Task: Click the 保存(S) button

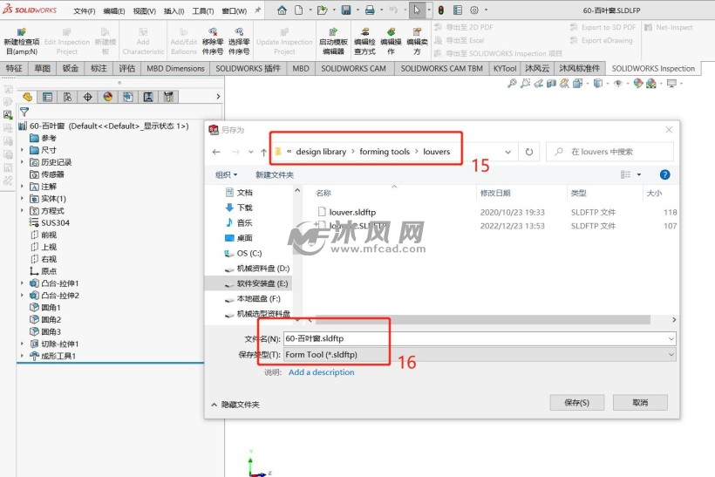Action: click(577, 403)
